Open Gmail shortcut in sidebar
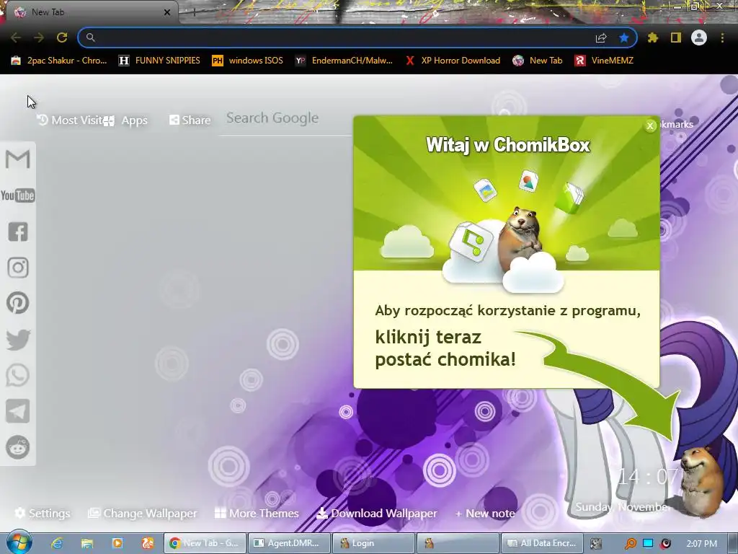 (18, 159)
